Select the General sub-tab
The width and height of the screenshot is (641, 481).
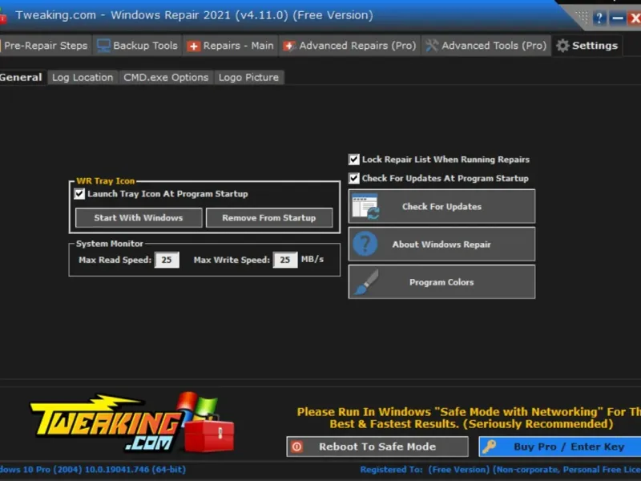(x=21, y=77)
